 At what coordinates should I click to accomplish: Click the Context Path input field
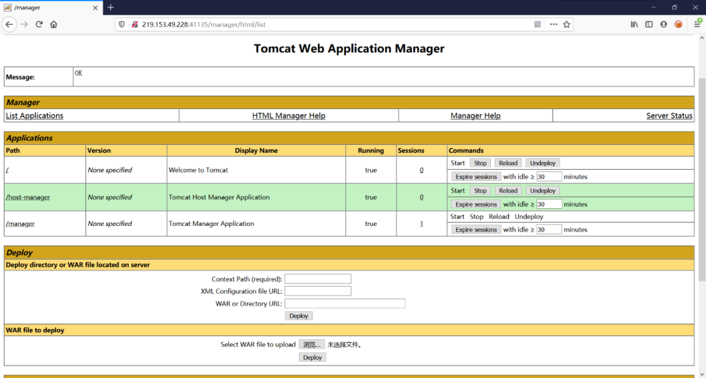coord(318,279)
